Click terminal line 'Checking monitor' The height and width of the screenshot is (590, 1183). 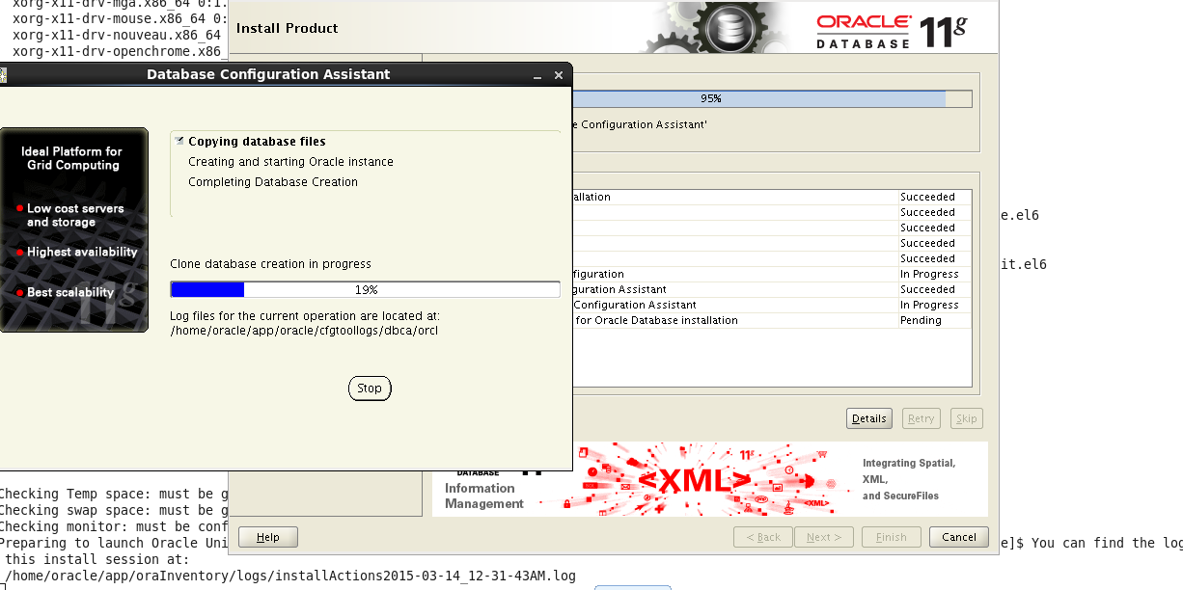(x=113, y=526)
